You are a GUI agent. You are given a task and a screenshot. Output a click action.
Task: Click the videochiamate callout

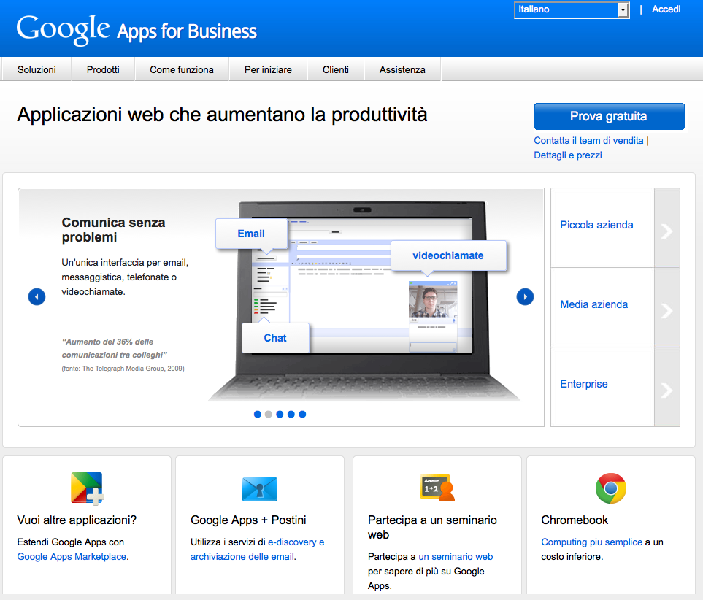448,255
